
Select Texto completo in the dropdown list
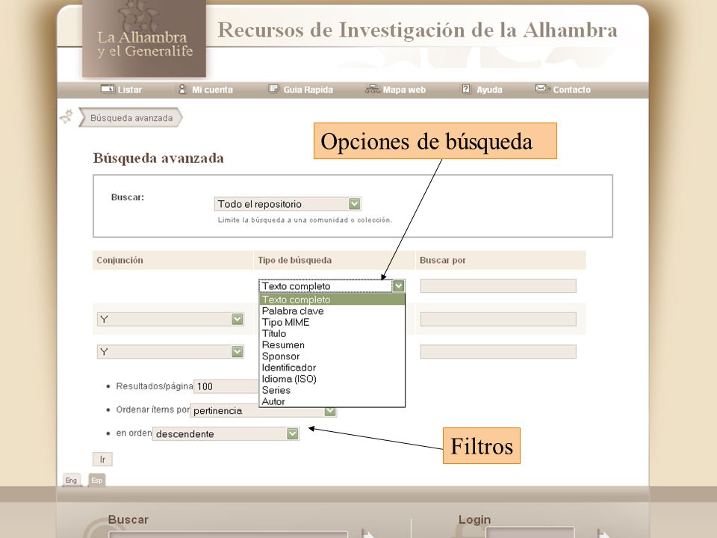[332, 300]
